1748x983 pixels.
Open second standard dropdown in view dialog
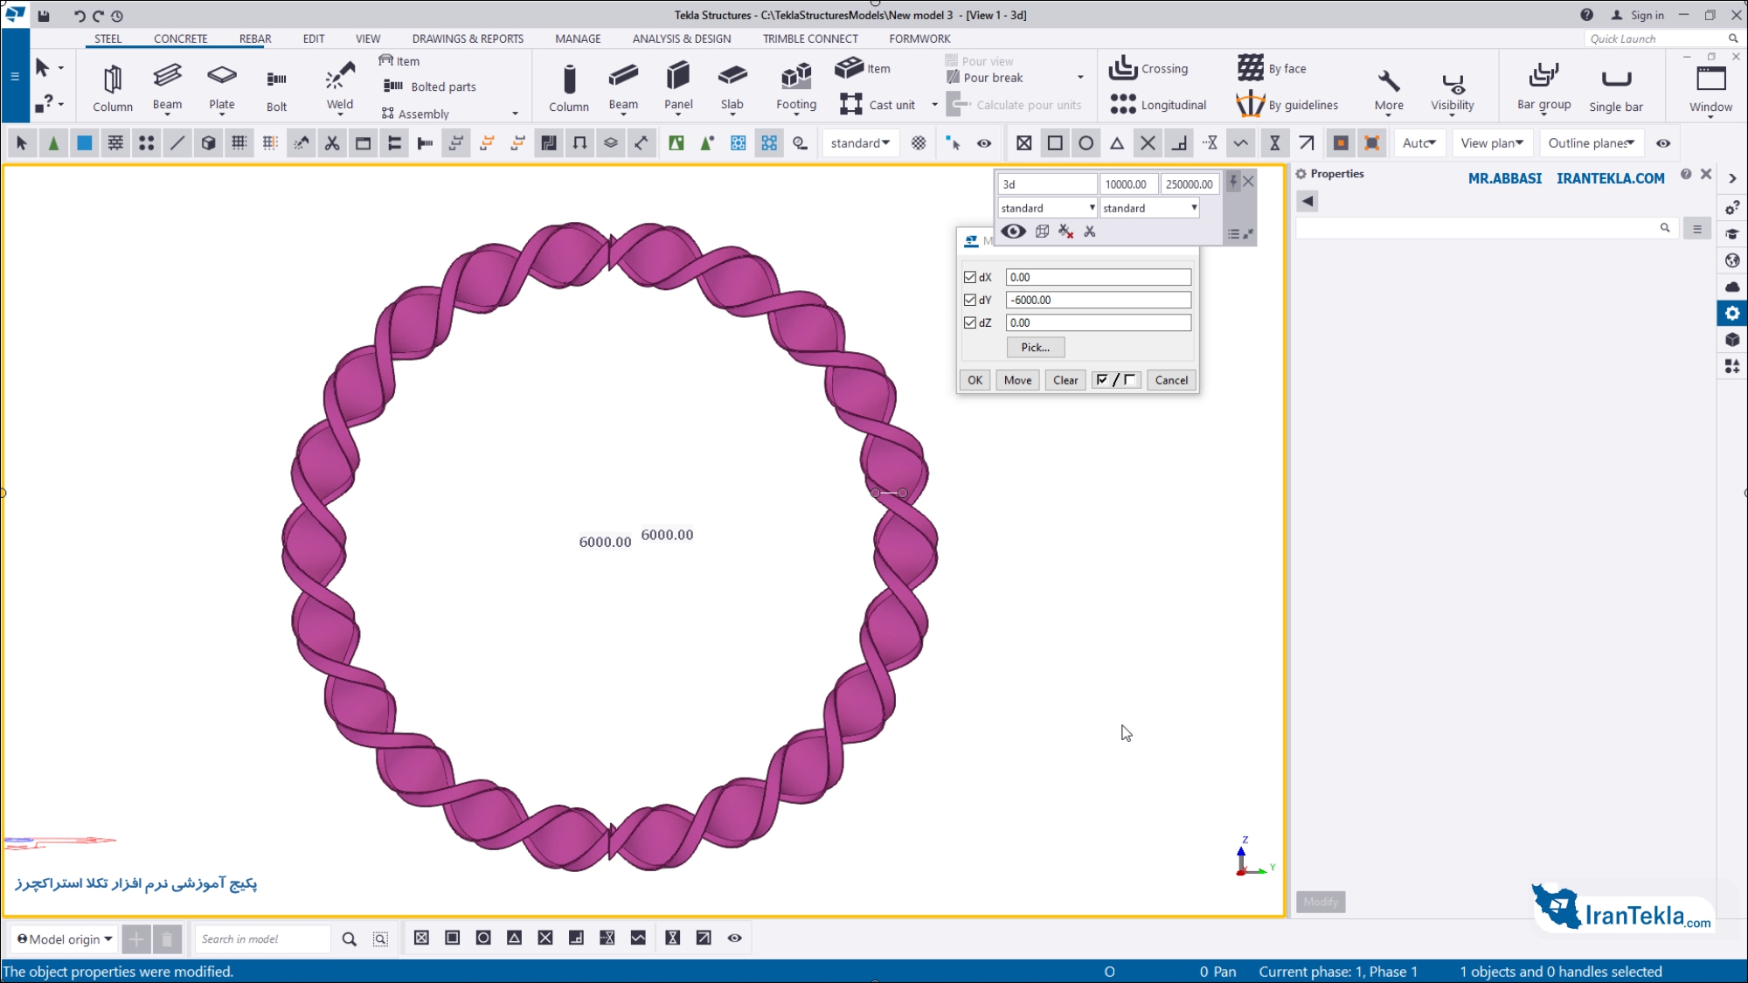(x=1149, y=208)
